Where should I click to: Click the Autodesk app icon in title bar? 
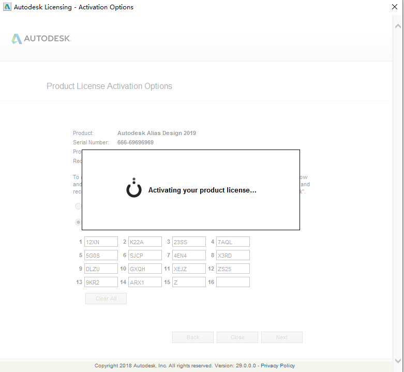click(7, 7)
